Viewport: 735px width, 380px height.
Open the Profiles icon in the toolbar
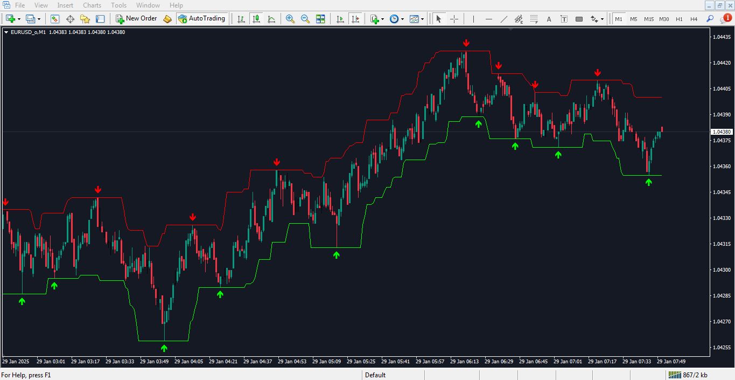(30, 19)
